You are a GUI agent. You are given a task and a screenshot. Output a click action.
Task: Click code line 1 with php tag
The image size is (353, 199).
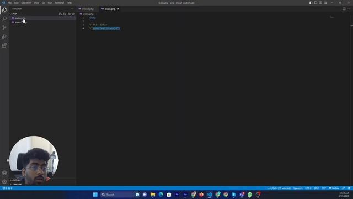point(92,18)
